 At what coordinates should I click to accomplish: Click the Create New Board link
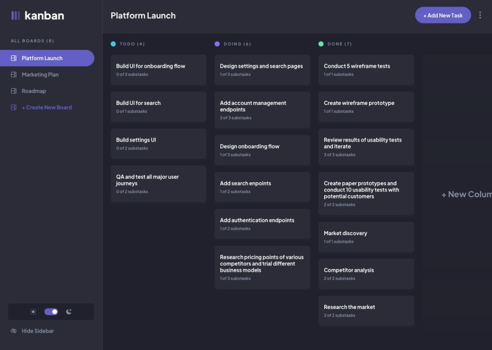coord(46,108)
